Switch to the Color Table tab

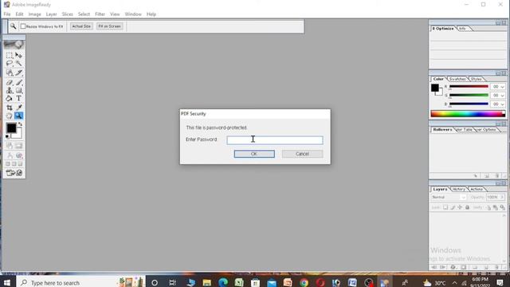(464, 129)
